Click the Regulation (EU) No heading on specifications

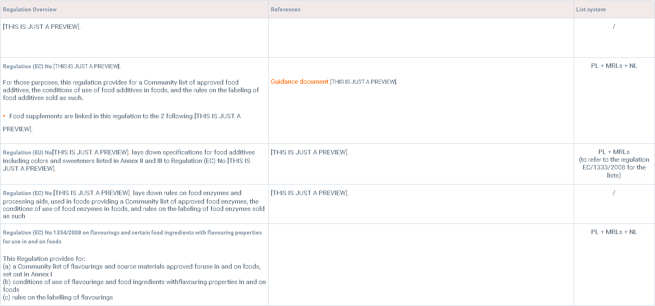[x=27, y=152]
